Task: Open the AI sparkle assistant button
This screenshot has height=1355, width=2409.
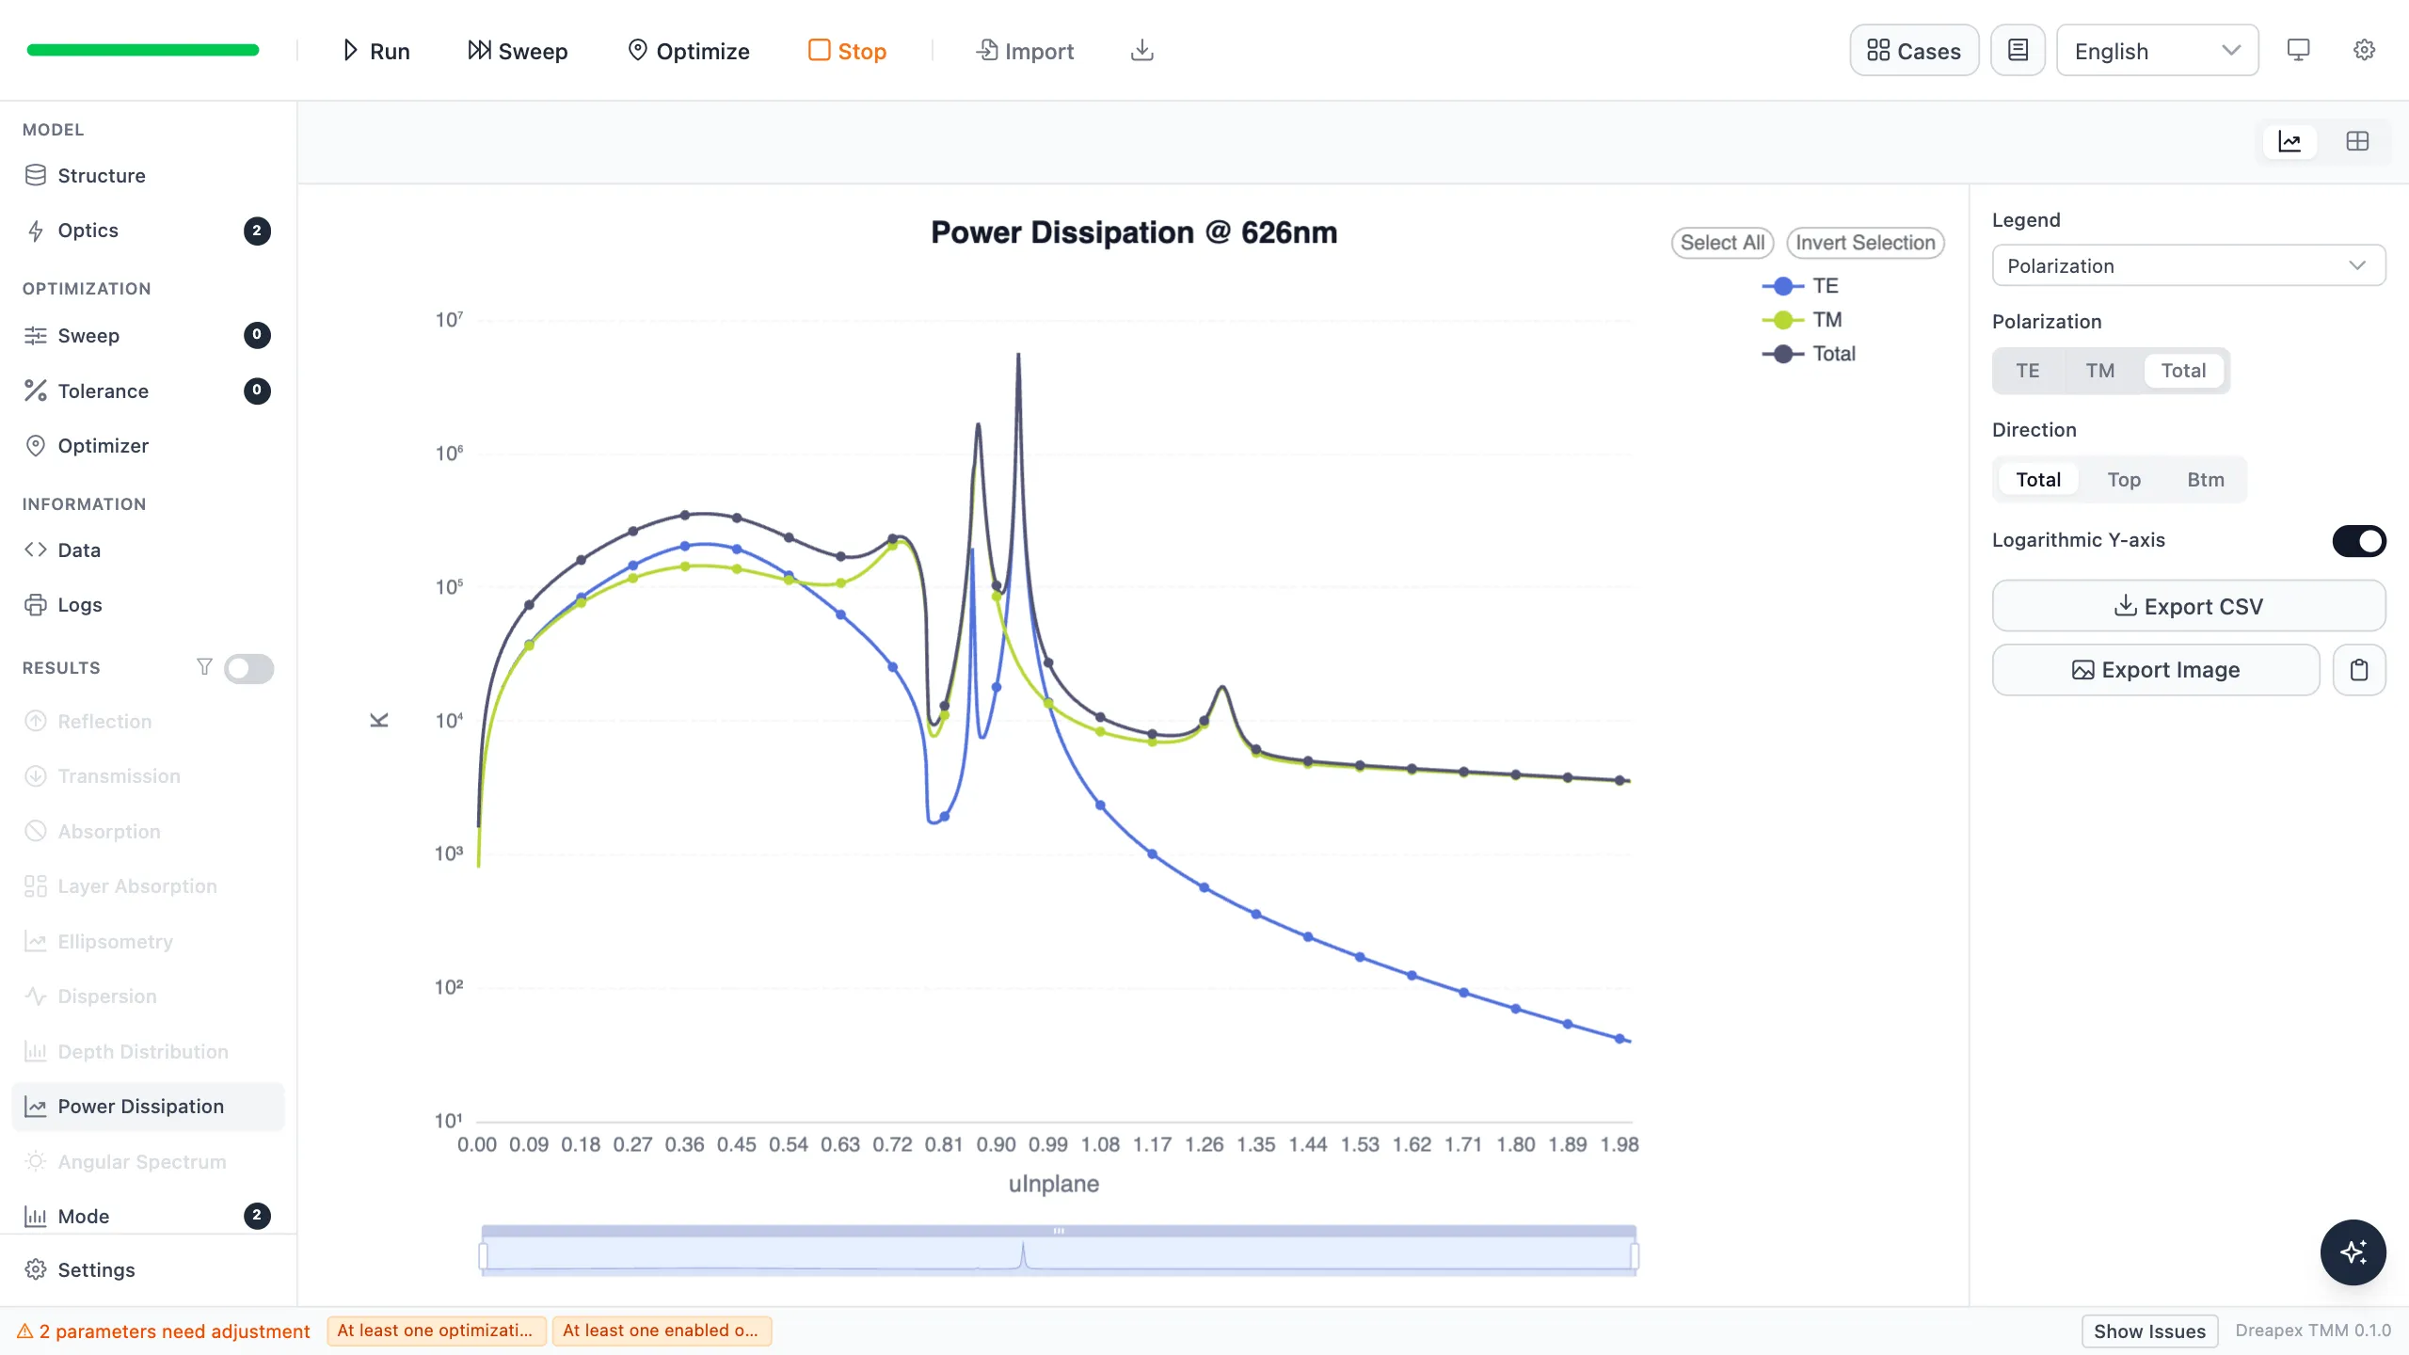Action: click(2353, 1252)
